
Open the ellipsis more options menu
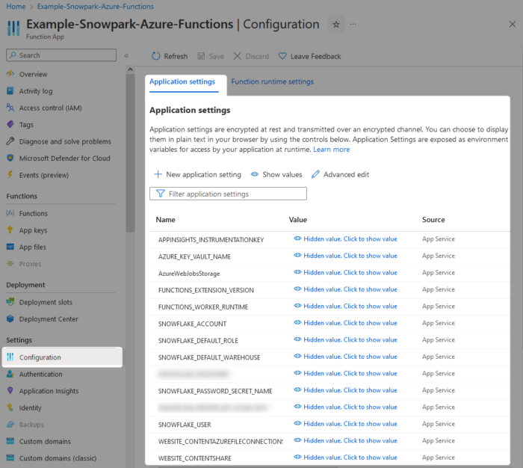click(x=353, y=25)
